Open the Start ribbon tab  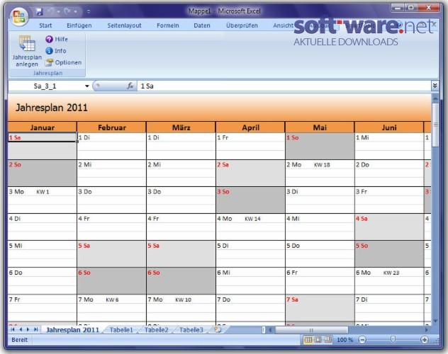[45, 25]
